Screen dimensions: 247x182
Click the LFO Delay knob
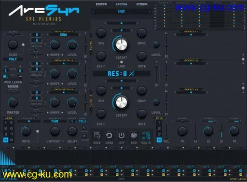point(72,131)
